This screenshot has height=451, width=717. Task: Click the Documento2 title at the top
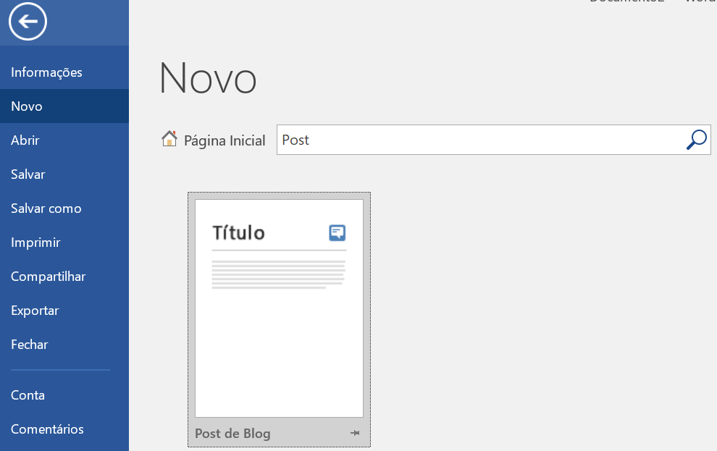pyautogui.click(x=627, y=2)
